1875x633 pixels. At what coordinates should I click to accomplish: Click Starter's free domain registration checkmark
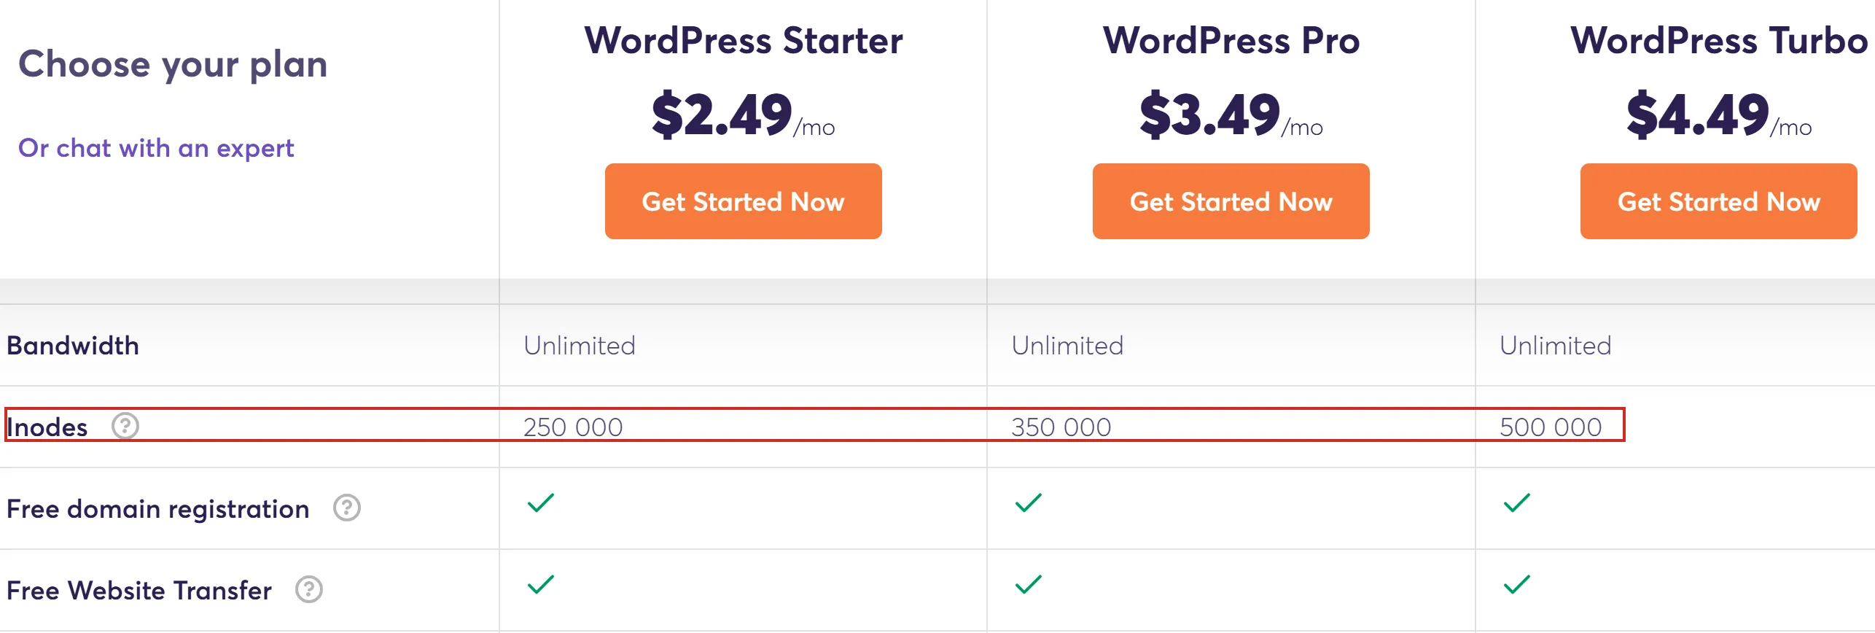coord(541,502)
